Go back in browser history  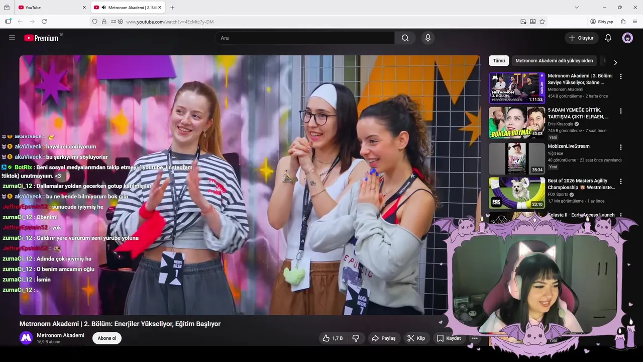[x=20, y=22]
